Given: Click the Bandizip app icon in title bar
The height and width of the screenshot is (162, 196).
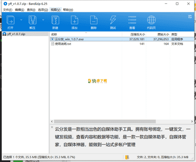Looking at the screenshot, I should [5, 3].
